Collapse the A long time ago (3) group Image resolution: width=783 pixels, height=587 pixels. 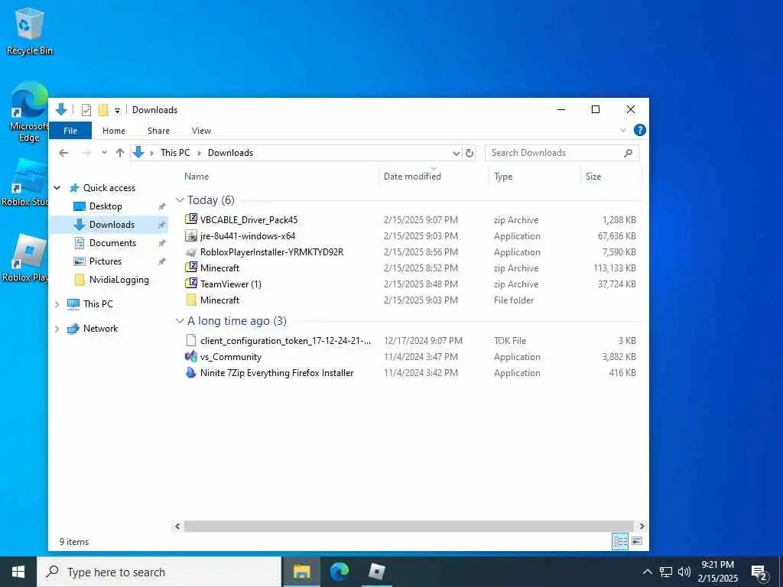180,321
